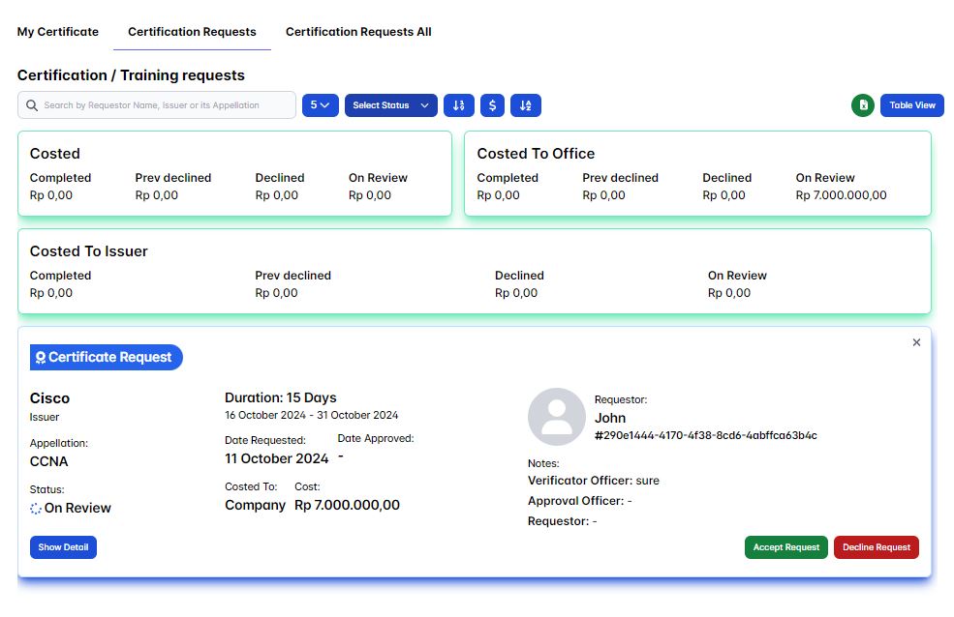Image resolution: width=954 pixels, height=617 pixels.
Task: Click the Costed To Office summary card
Action: click(697, 174)
